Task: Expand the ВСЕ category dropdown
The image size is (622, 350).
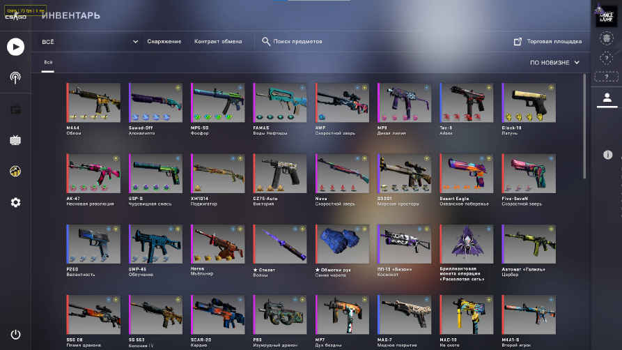Action: [x=91, y=42]
